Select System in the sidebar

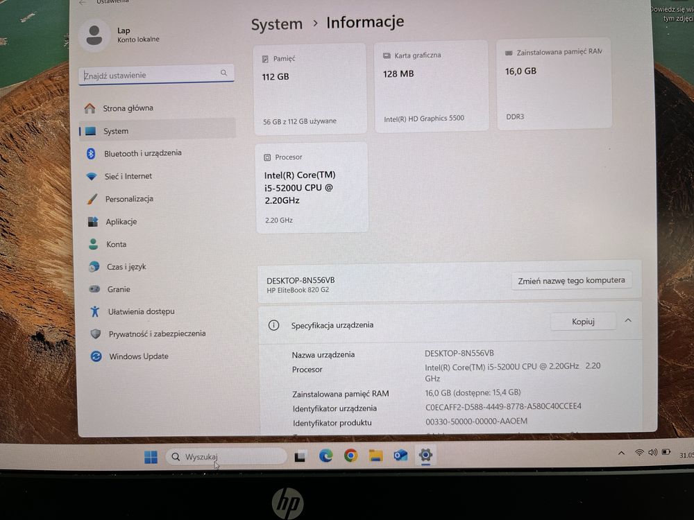click(157, 131)
